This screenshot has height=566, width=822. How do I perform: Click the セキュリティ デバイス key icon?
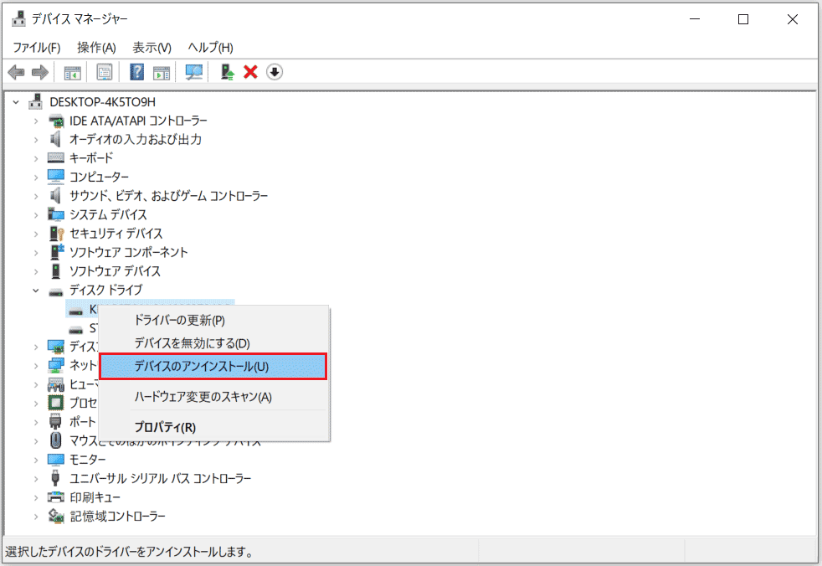pyautogui.click(x=56, y=234)
